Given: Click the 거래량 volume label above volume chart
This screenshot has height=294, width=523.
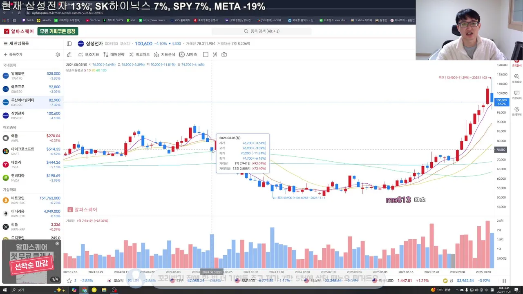Looking at the screenshot, I should click(x=70, y=221).
